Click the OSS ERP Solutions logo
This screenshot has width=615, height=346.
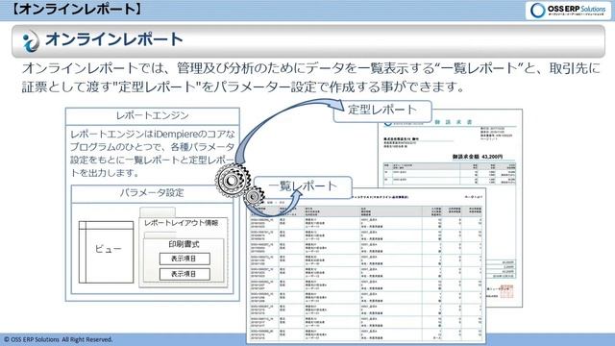tap(568, 11)
